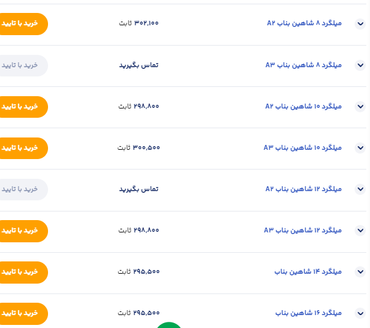
Task: Click خرید با تایید for میلگرد ۱۰ A3
Action: (22, 148)
